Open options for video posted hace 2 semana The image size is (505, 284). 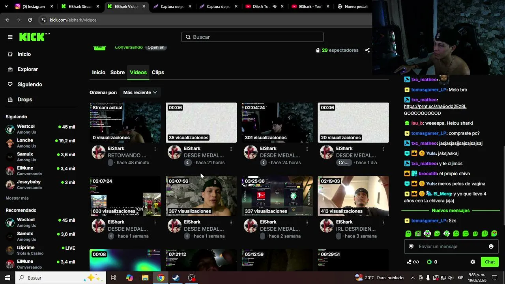pos(307,222)
